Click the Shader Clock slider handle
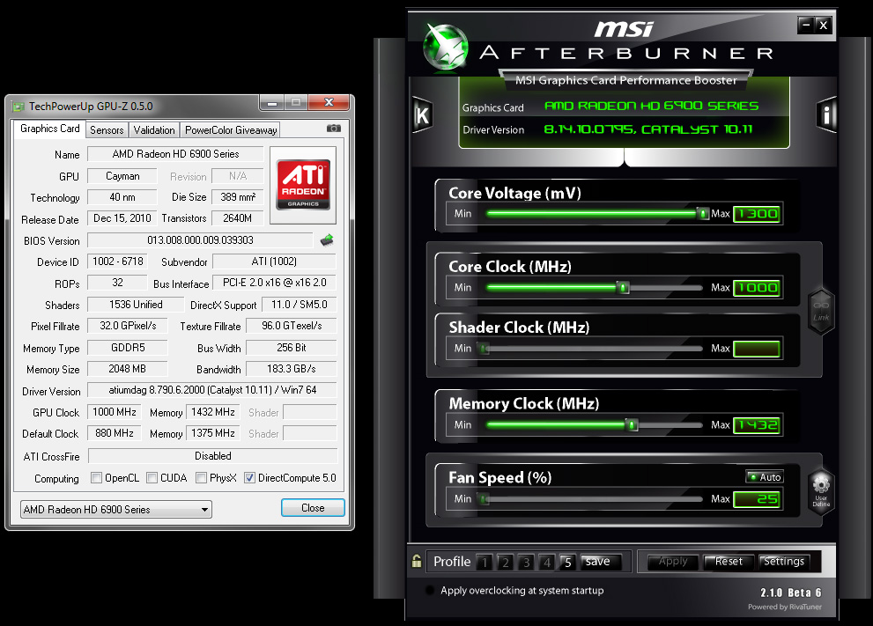The height and width of the screenshot is (626, 873). pyautogui.click(x=484, y=349)
